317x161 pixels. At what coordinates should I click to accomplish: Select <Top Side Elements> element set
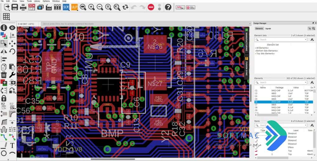click(265, 54)
